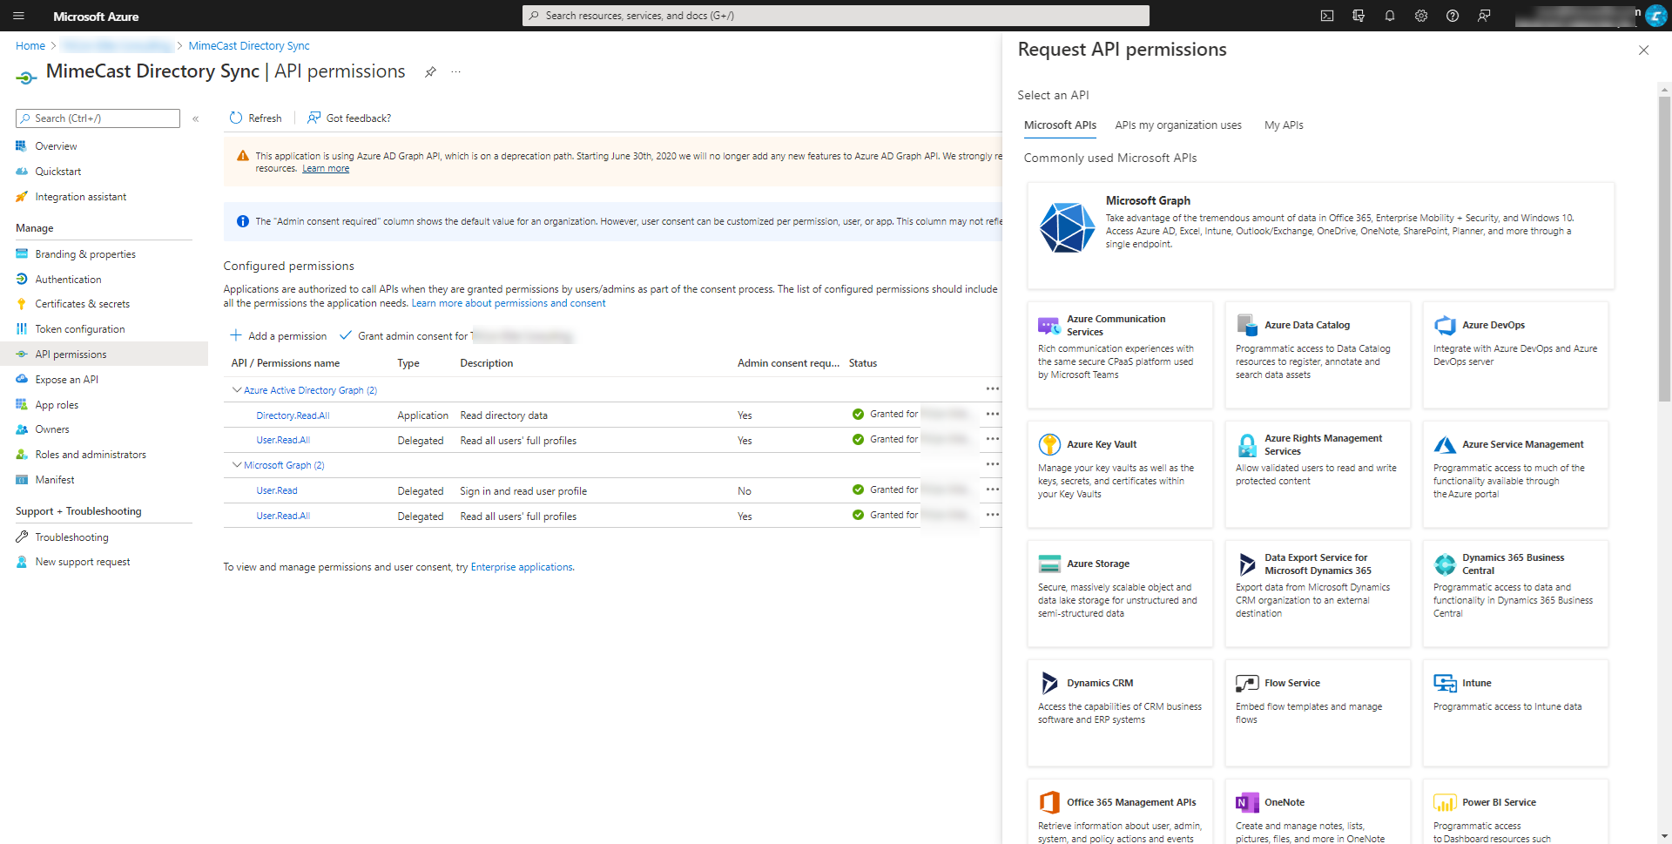Open more options for Directory.Read.All row
This screenshot has height=844, width=1672.
point(992,415)
